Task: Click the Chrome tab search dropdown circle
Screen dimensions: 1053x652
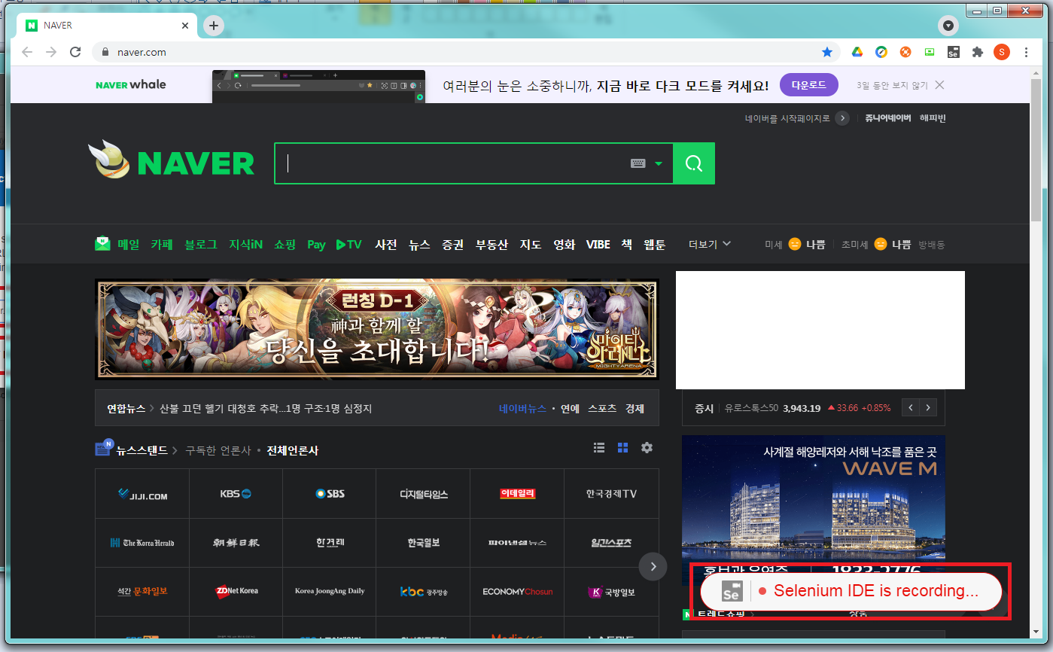Action: (x=948, y=26)
